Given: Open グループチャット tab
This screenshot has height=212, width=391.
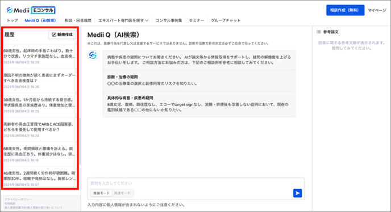Looking at the screenshot, I should [226, 20].
